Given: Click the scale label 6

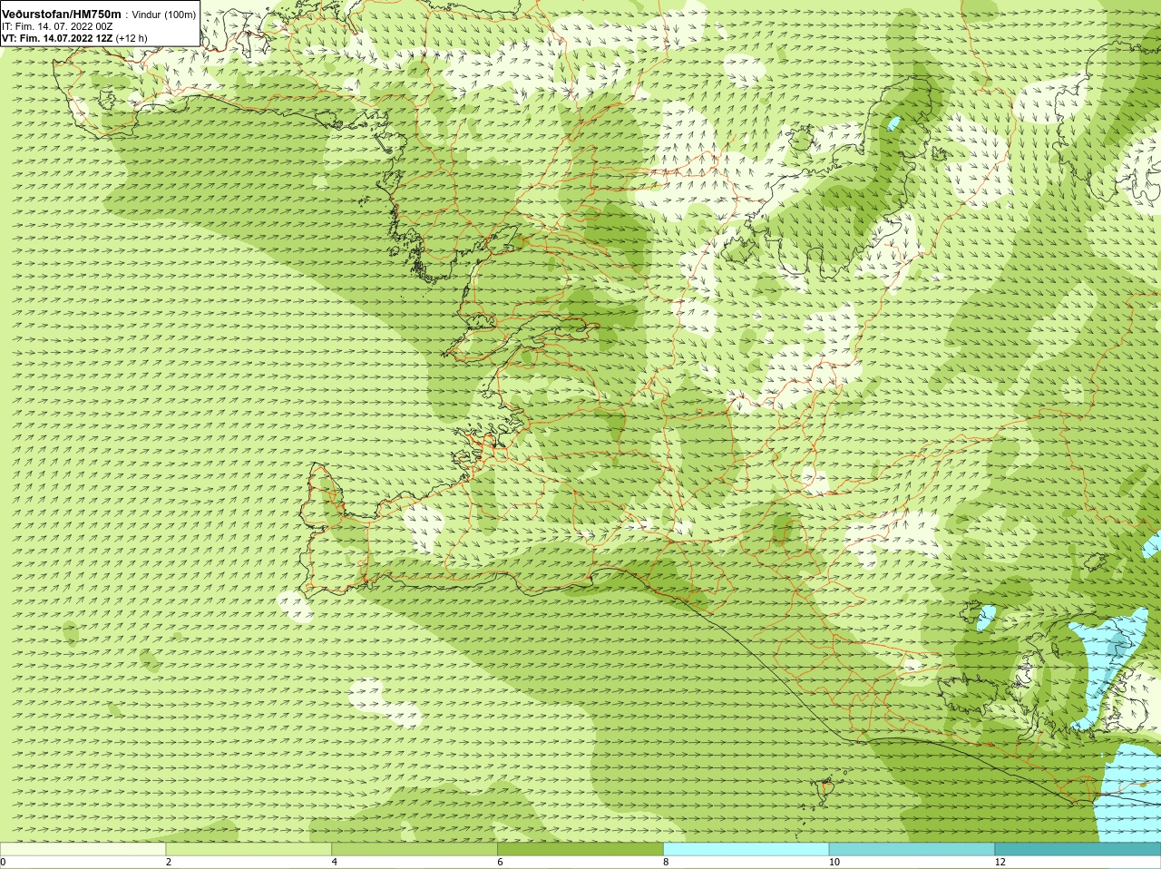Looking at the screenshot, I should (x=500, y=862).
